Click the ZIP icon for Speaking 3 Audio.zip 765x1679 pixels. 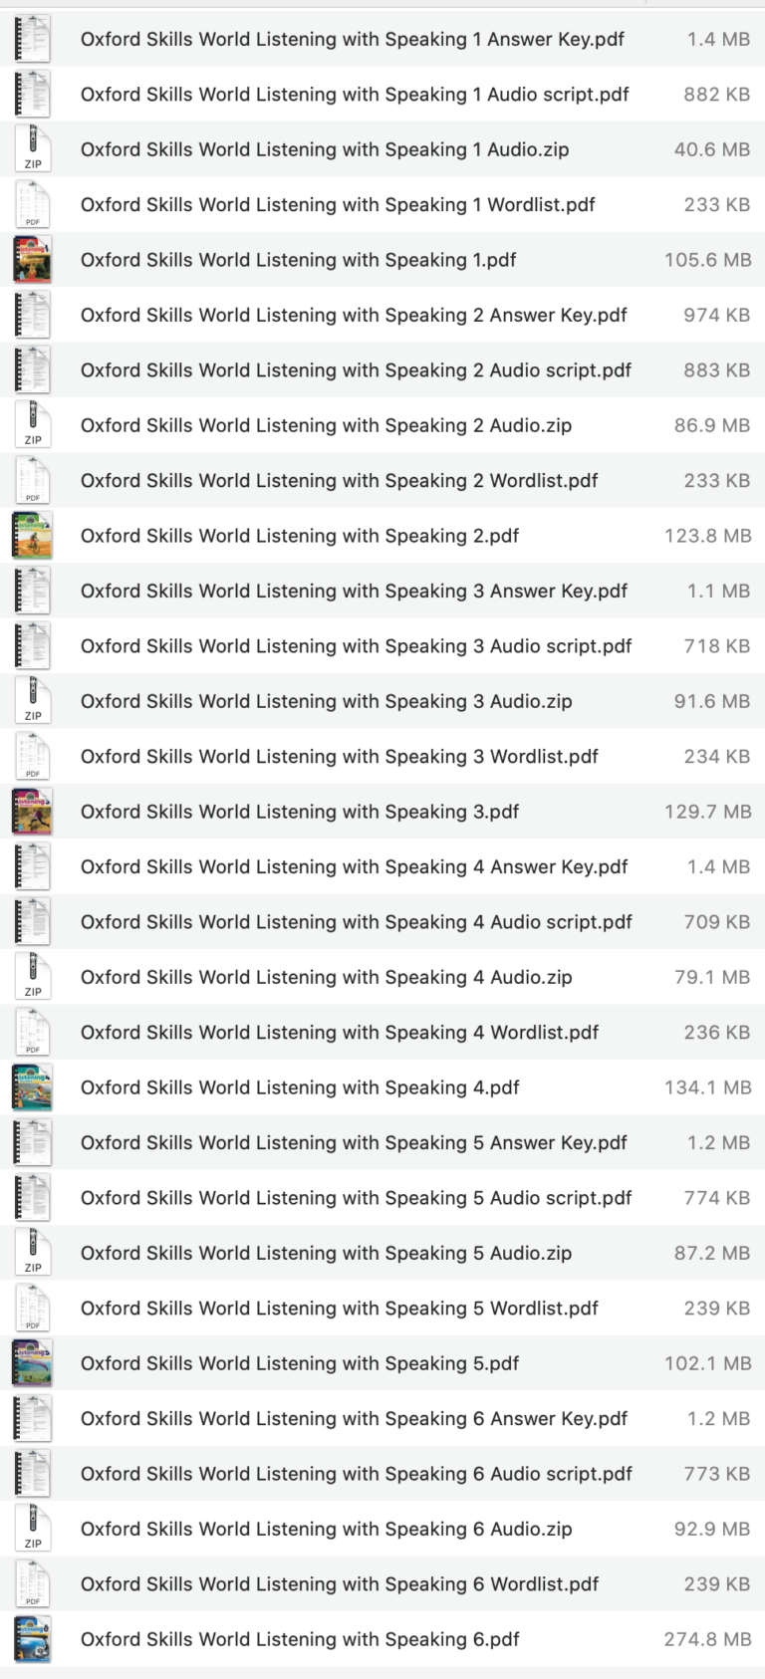(x=33, y=701)
